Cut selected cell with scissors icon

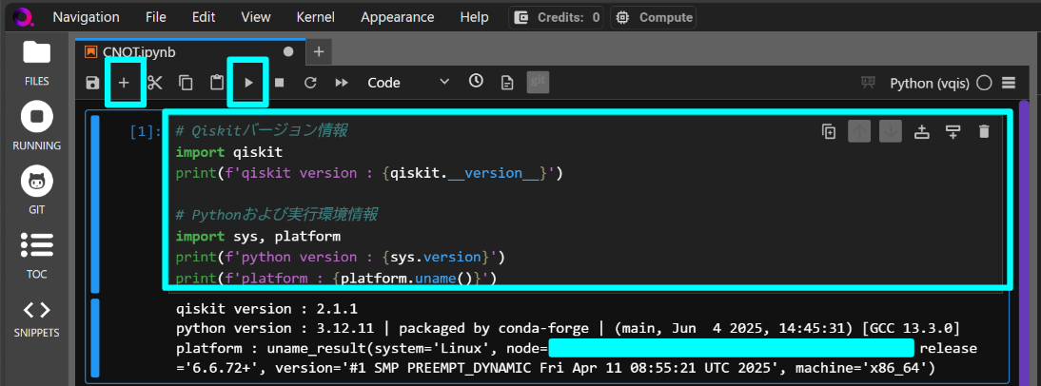click(x=155, y=83)
